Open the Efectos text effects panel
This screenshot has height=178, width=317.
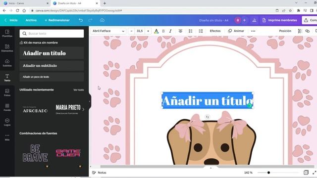tap(215, 31)
